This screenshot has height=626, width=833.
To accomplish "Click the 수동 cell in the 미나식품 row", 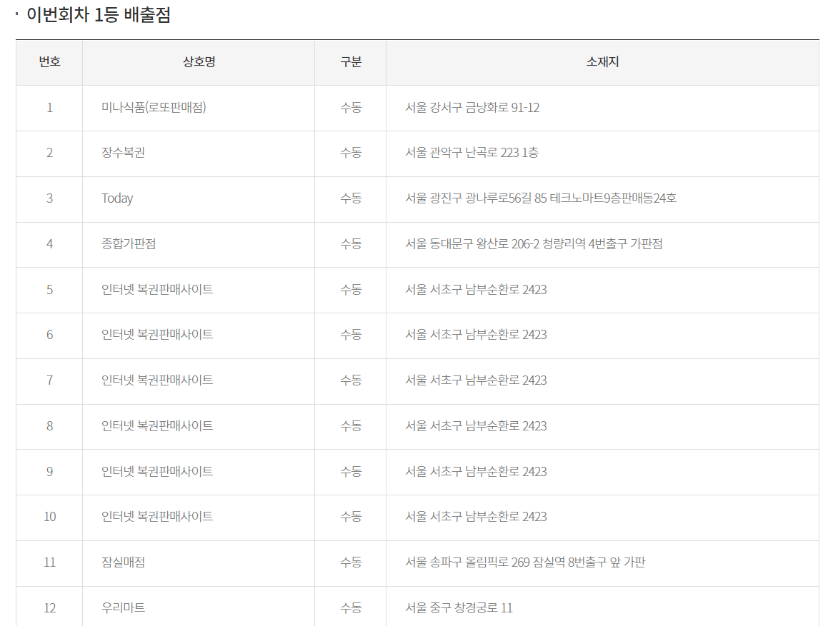I will point(350,108).
